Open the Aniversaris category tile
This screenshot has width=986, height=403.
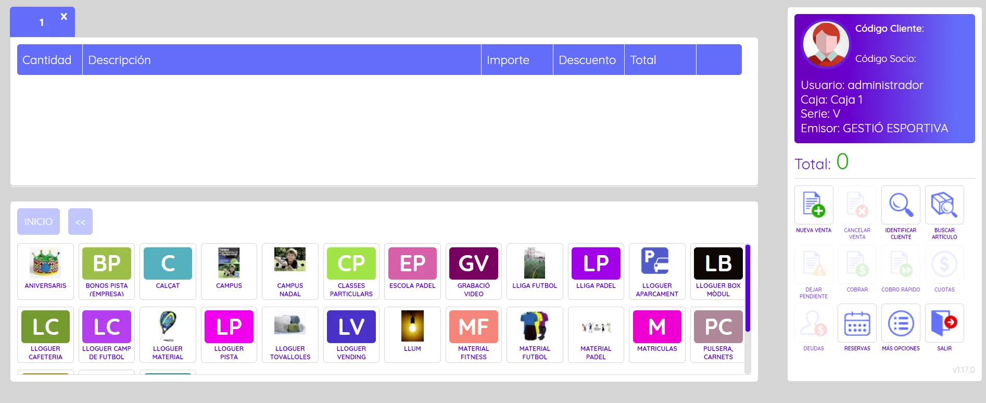pos(45,271)
